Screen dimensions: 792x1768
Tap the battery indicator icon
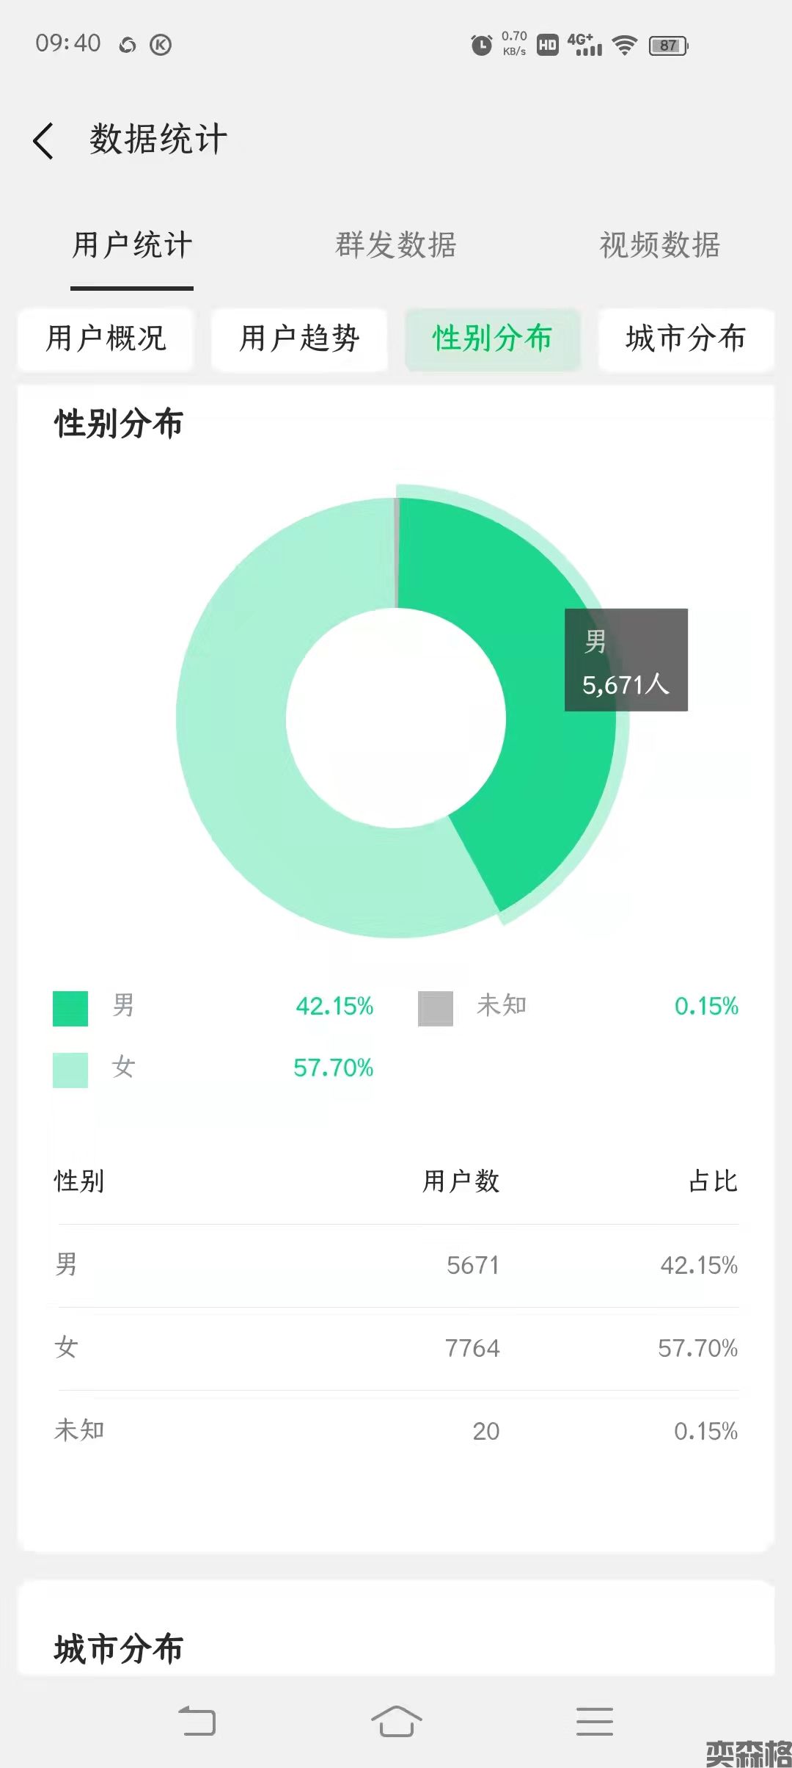pos(668,46)
